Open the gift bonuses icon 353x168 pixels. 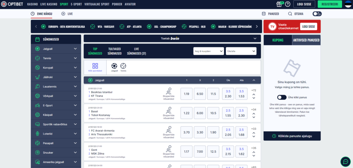pyautogui.click(x=279, y=4)
